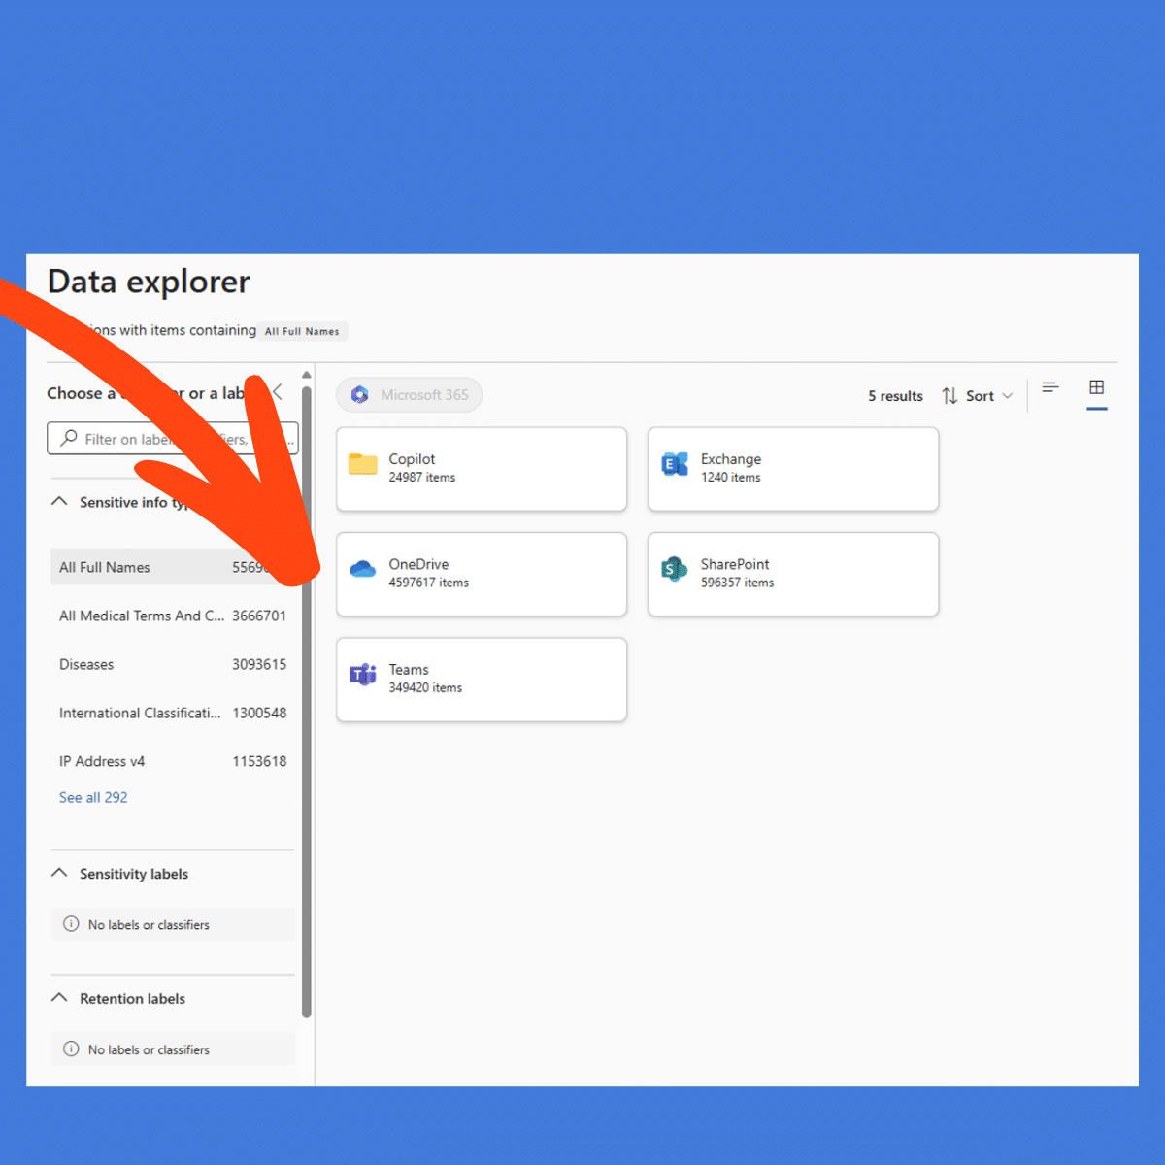Select All Full Names in classifier list

coord(173,567)
